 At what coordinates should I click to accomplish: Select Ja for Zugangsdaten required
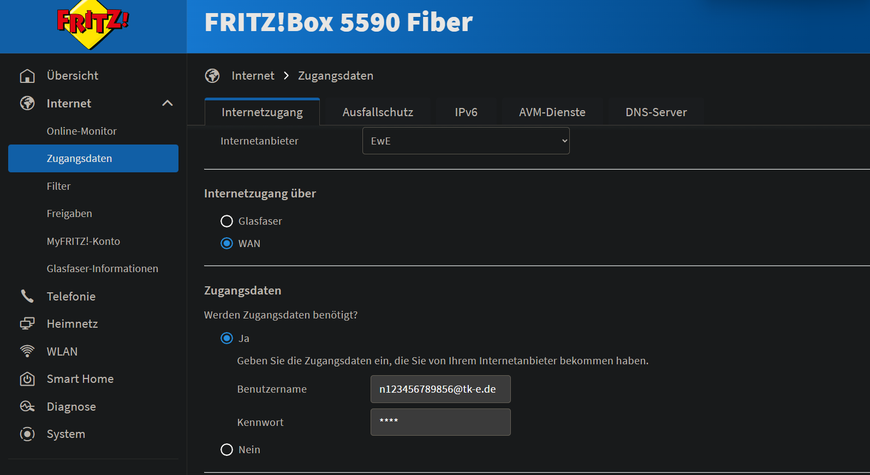click(227, 338)
